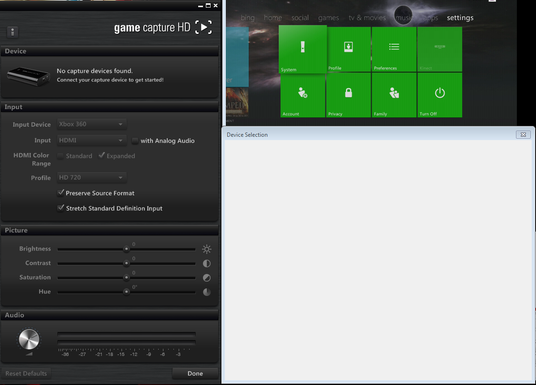Open the Family tile in Xbox settings
Image resolution: width=536 pixels, height=385 pixels.
tap(394, 95)
